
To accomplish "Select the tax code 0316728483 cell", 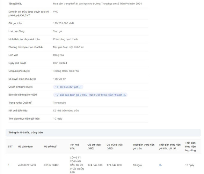I will point(51,165).
